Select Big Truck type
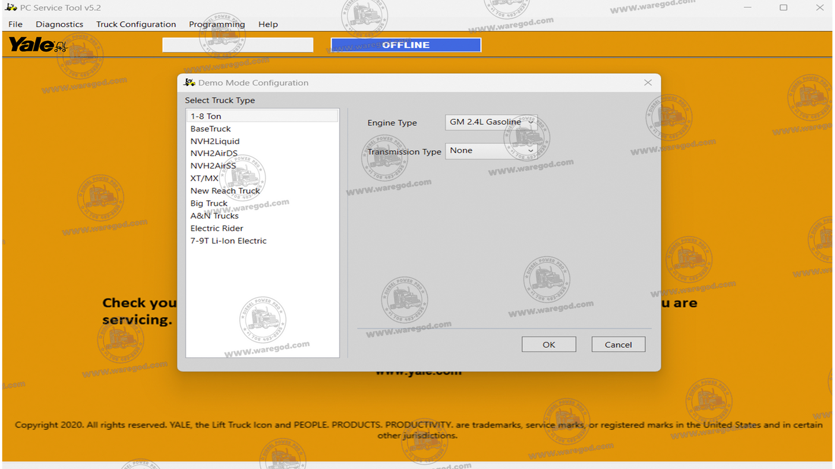 tap(262, 203)
